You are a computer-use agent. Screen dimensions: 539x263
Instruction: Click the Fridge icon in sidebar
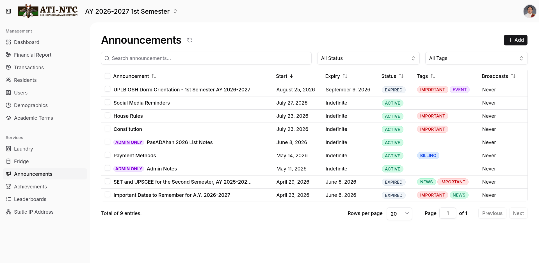[x=8, y=161]
